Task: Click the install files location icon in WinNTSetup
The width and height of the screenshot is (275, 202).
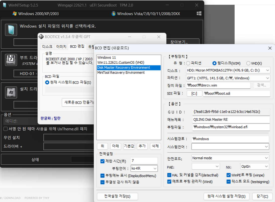Action: [11, 30]
